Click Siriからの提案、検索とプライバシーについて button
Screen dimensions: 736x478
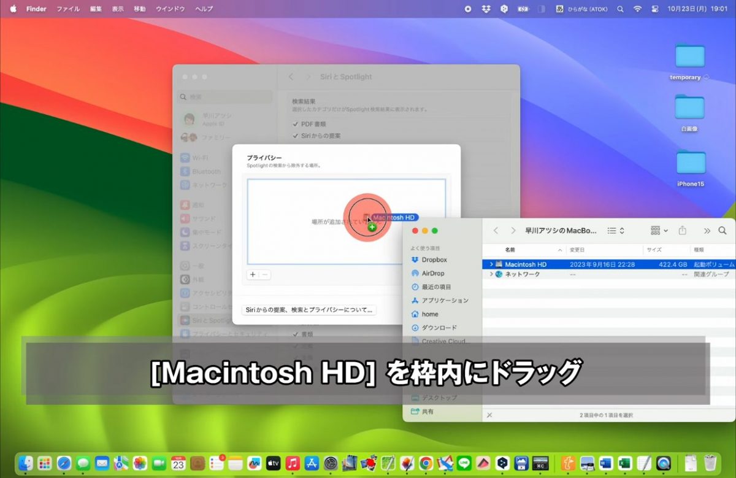click(x=309, y=310)
